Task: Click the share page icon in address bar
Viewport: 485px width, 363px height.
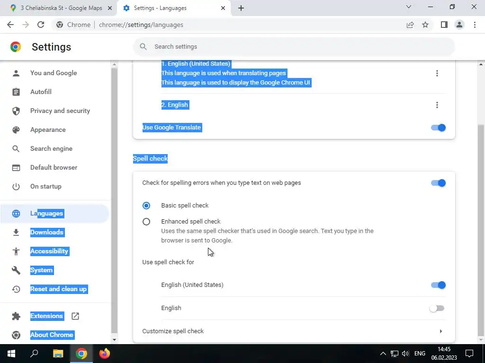Action: 410,25
